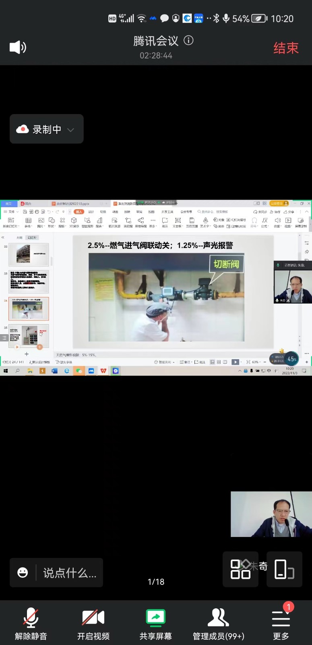
Task: Turn on camera via 开启视频
Action: (x=93, y=624)
